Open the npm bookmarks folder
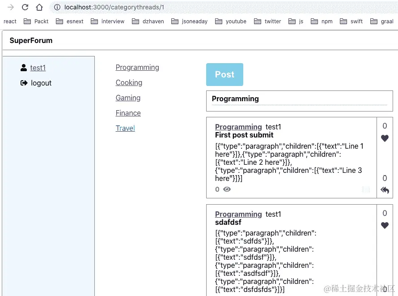Image resolution: width=398 pixels, height=296 pixels. pos(322,21)
